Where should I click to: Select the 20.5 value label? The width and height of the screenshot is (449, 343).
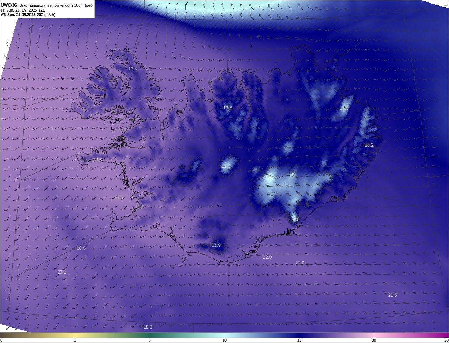[x=393, y=295]
